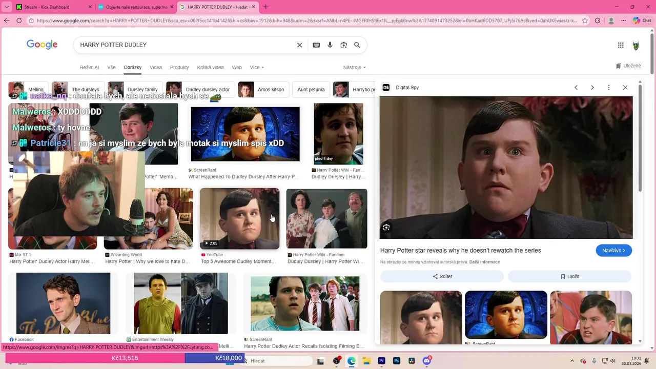656x369 pixels.
Task: Open browser extensions icon
Action: (598, 20)
